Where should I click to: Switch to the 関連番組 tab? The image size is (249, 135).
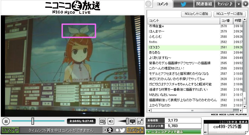tap(204, 4)
